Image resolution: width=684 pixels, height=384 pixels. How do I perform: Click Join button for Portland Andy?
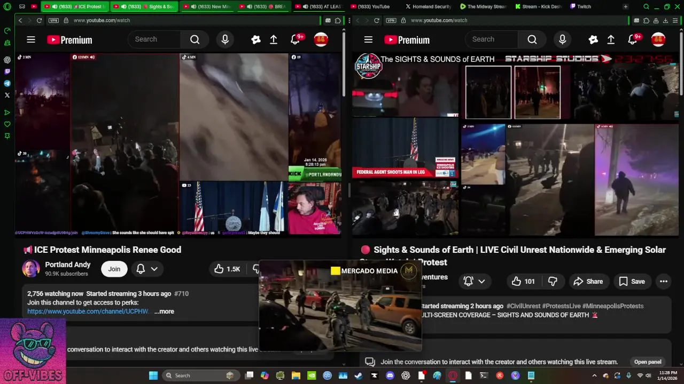click(114, 269)
